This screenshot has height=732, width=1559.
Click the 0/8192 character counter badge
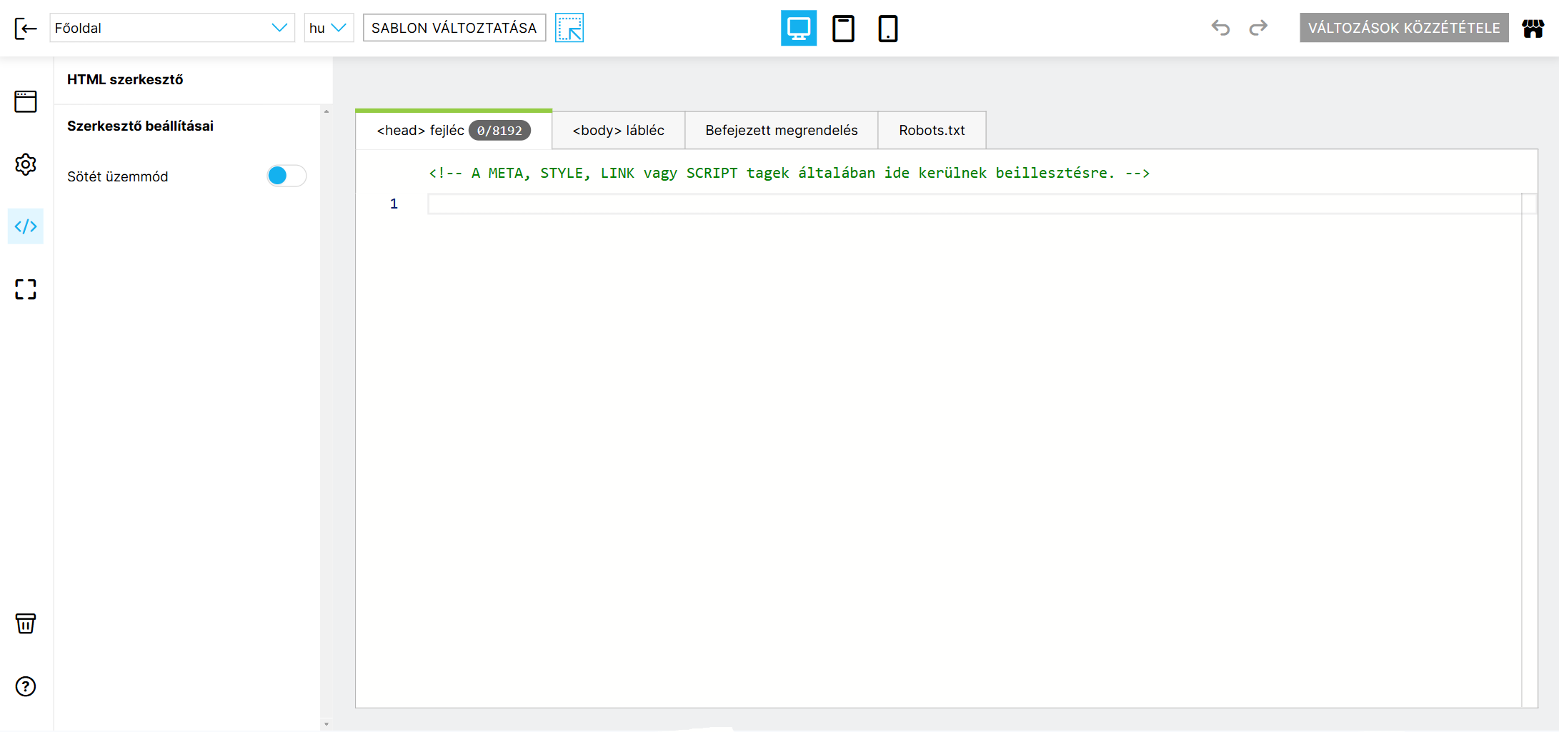click(x=499, y=131)
